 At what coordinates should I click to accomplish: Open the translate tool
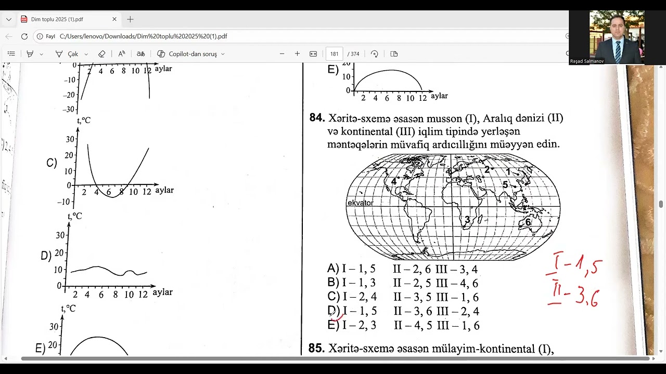140,54
